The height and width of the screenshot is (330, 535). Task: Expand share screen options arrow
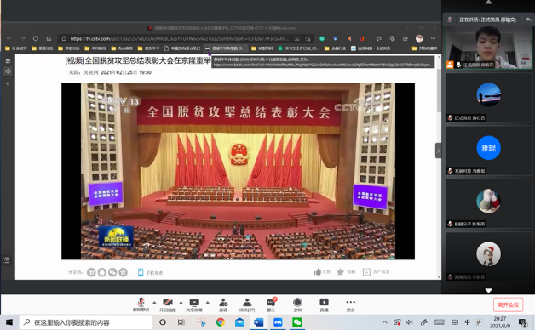(x=208, y=303)
